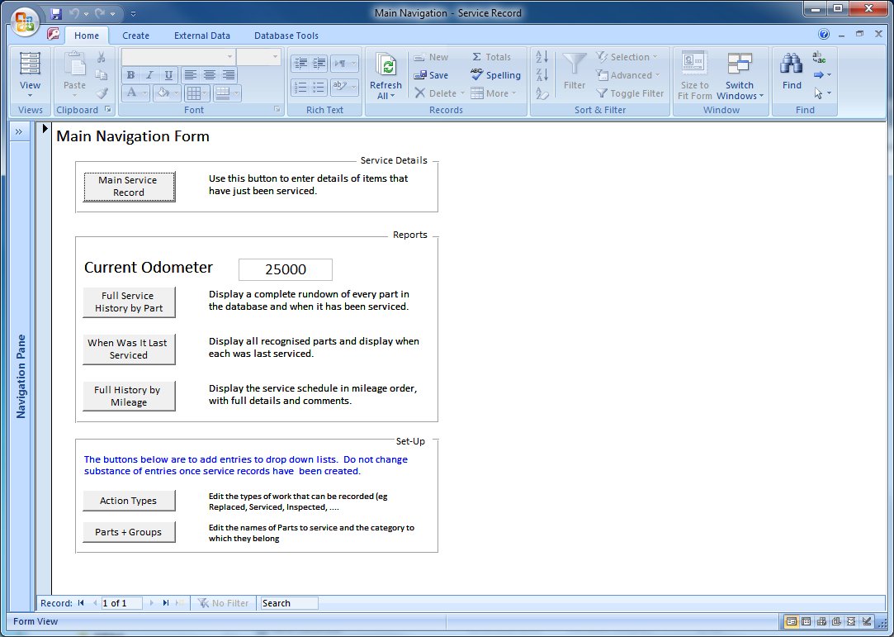894x637 pixels.
Task: Open the font size combo box
Action: (259, 56)
